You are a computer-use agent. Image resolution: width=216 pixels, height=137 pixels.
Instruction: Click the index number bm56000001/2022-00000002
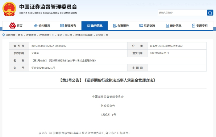(x=49, y=46)
